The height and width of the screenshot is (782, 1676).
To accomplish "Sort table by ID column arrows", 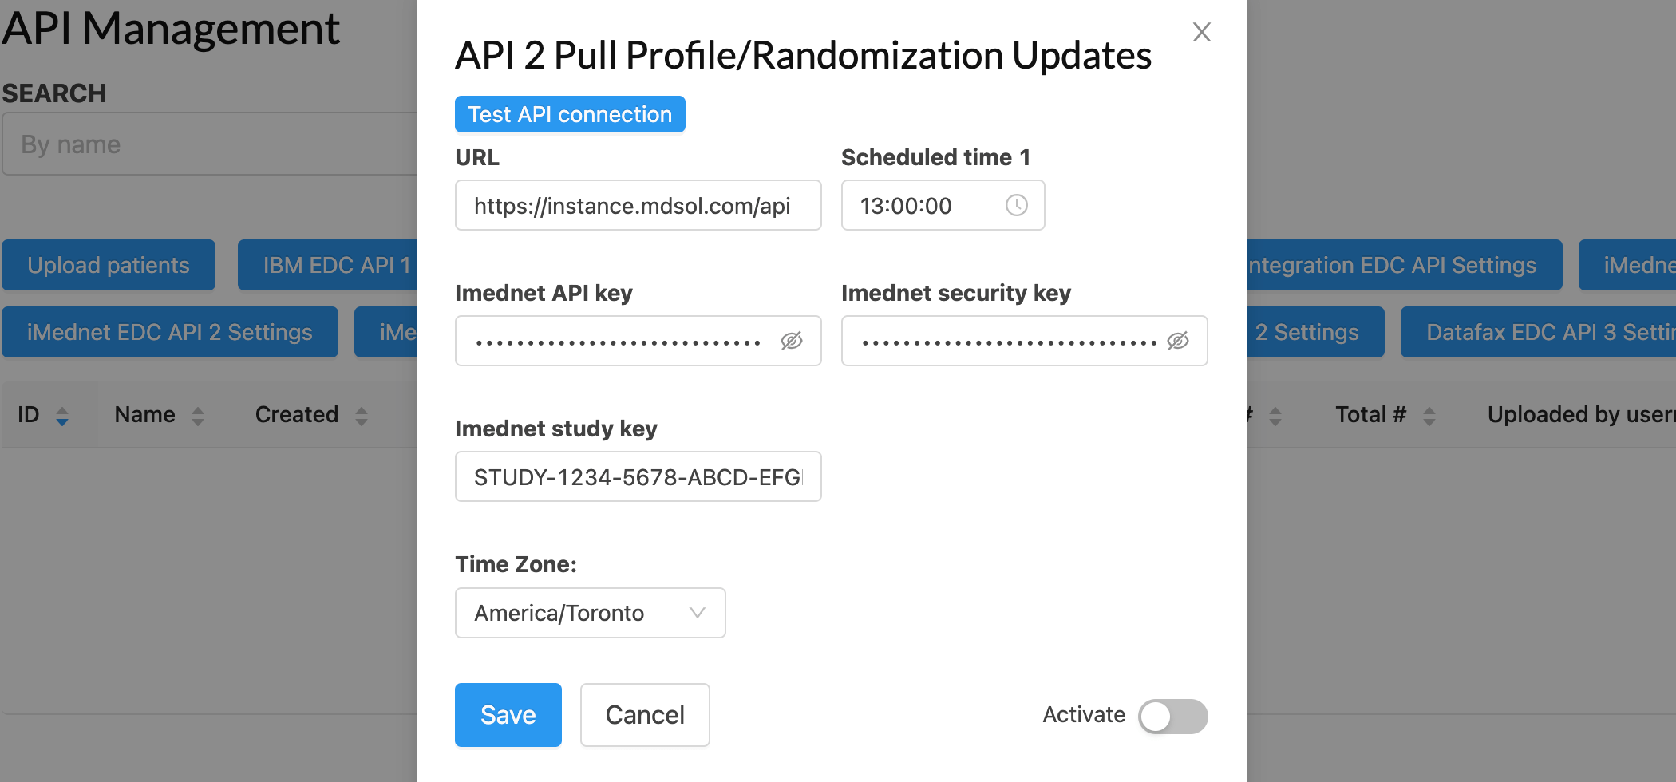I will (62, 416).
